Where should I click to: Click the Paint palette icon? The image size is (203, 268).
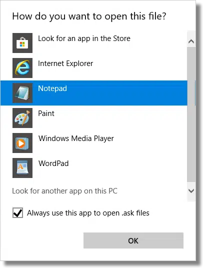(22, 118)
